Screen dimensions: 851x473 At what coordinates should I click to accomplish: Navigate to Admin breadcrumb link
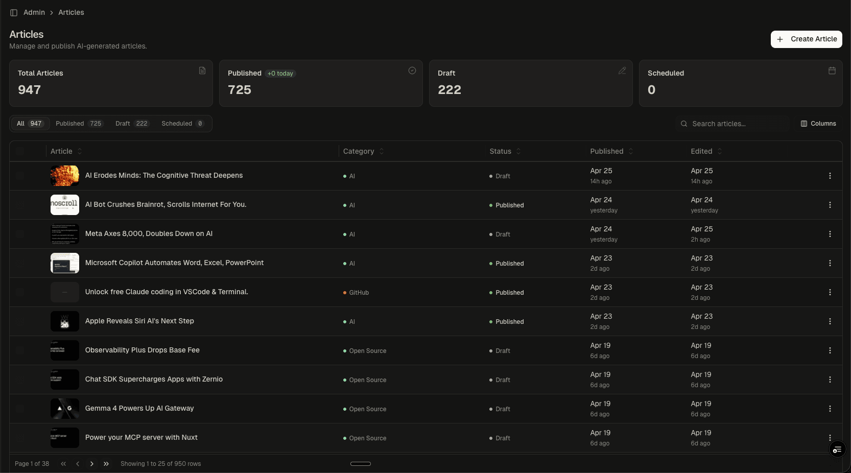(34, 13)
